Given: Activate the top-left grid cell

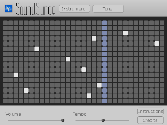Looking at the screenshot, I should pos(5,23).
